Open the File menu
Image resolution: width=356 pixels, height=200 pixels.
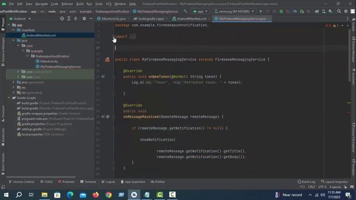(11, 4)
